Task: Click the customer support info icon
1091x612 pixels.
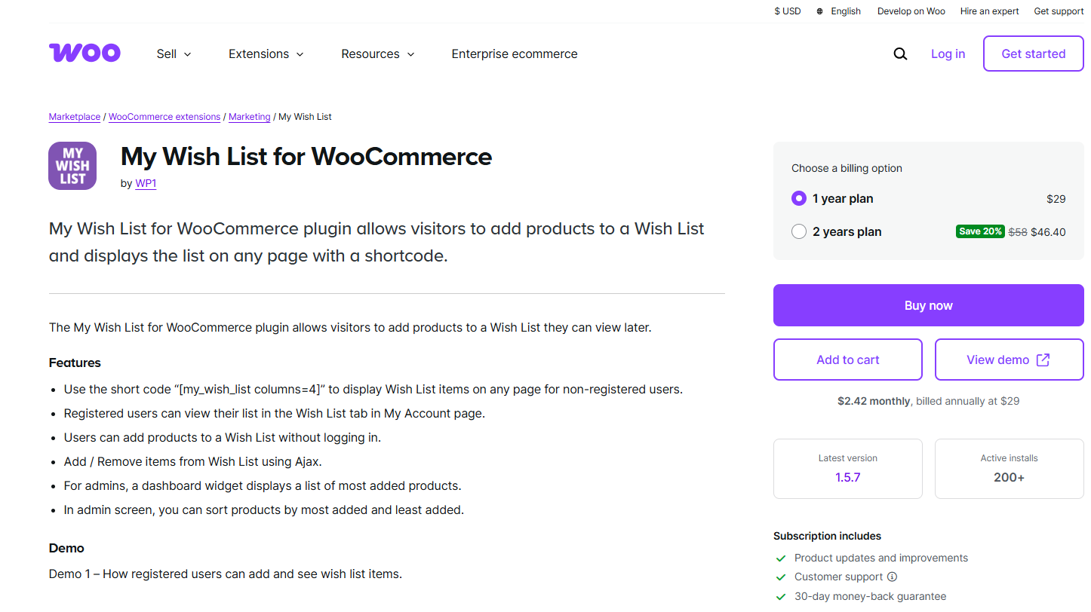Action: [892, 577]
